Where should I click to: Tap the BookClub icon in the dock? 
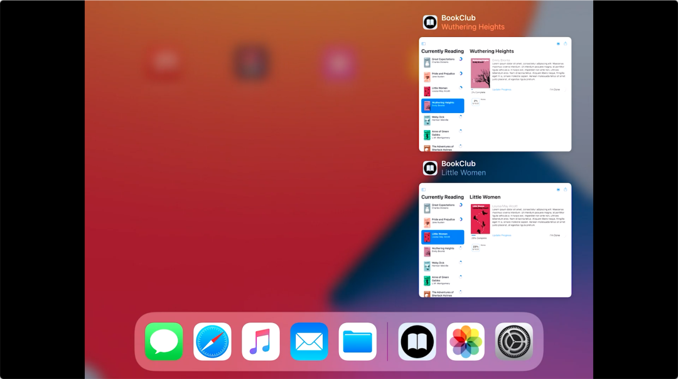[417, 341]
